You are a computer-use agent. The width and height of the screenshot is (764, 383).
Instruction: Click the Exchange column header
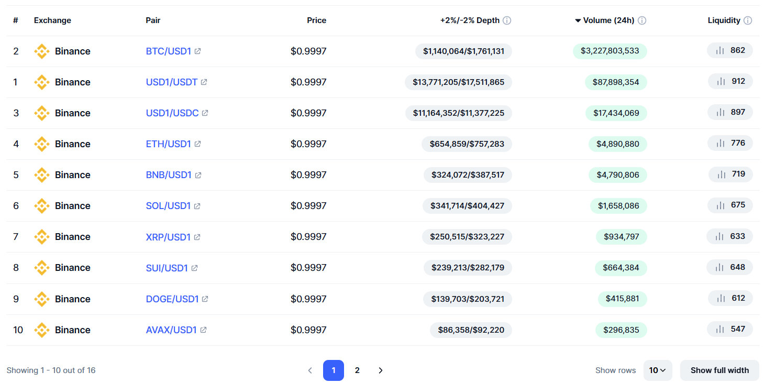(52, 20)
